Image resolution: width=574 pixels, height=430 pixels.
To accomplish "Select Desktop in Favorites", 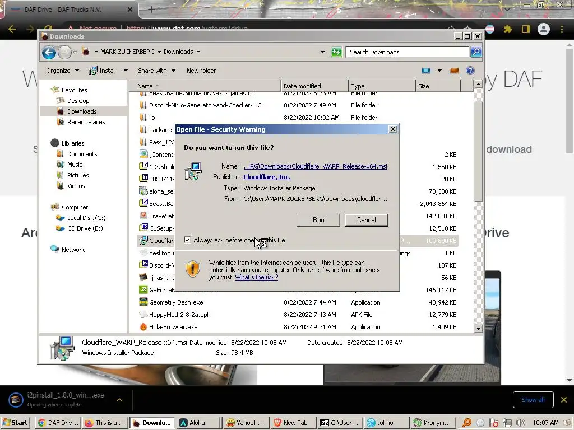I will click(x=78, y=101).
